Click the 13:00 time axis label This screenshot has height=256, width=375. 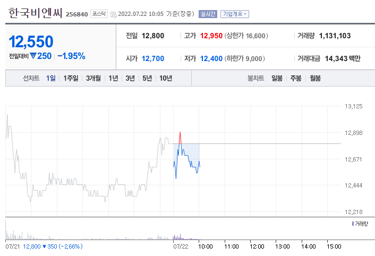[x=283, y=246]
